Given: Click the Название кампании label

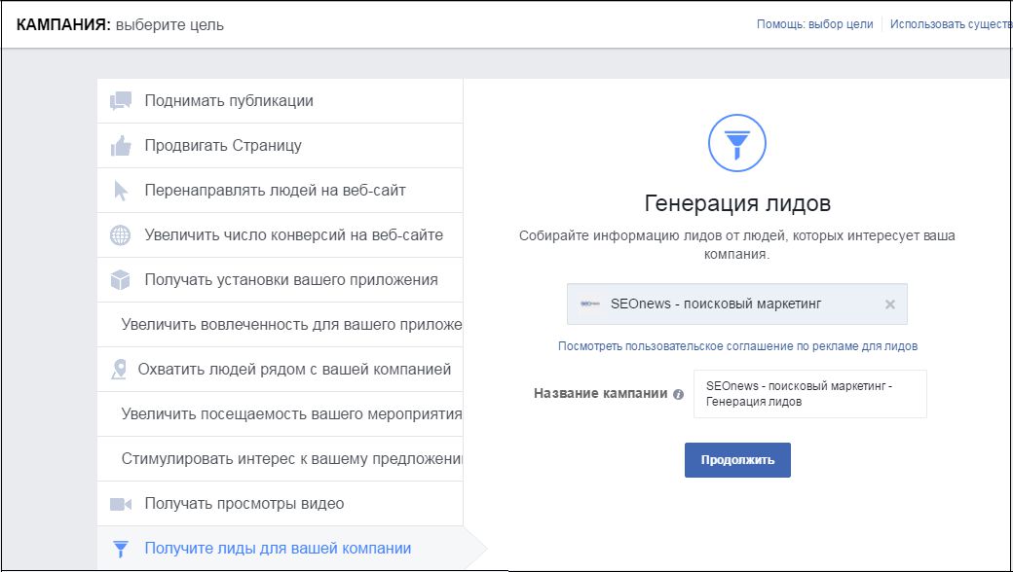Looking at the screenshot, I should (600, 393).
